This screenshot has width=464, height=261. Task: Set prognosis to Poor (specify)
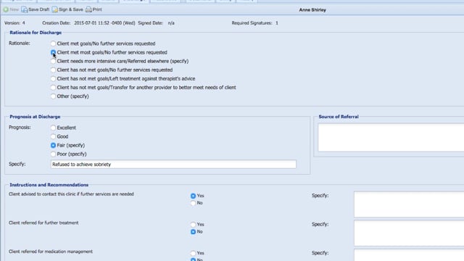tap(53, 154)
